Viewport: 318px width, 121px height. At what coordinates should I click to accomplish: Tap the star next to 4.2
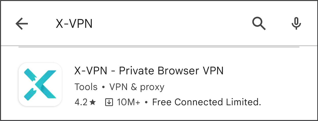(x=93, y=102)
